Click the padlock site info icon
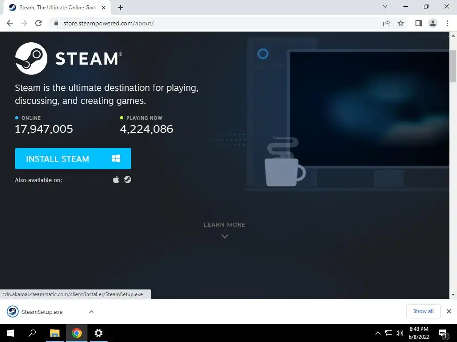457x342 pixels. pyautogui.click(x=56, y=23)
